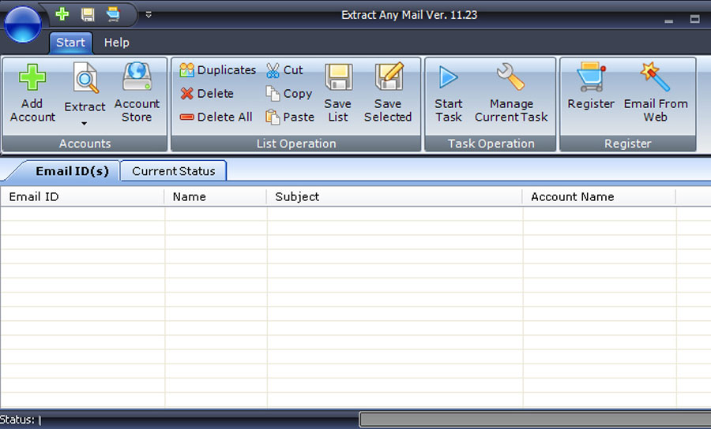Click the Paste button
This screenshot has height=429, width=711.
pos(290,117)
